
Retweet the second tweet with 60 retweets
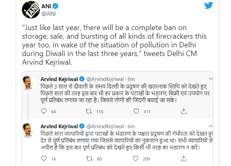coord(89,159)
